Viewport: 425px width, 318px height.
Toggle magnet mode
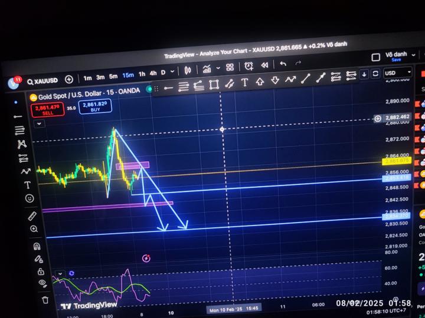tap(37, 246)
